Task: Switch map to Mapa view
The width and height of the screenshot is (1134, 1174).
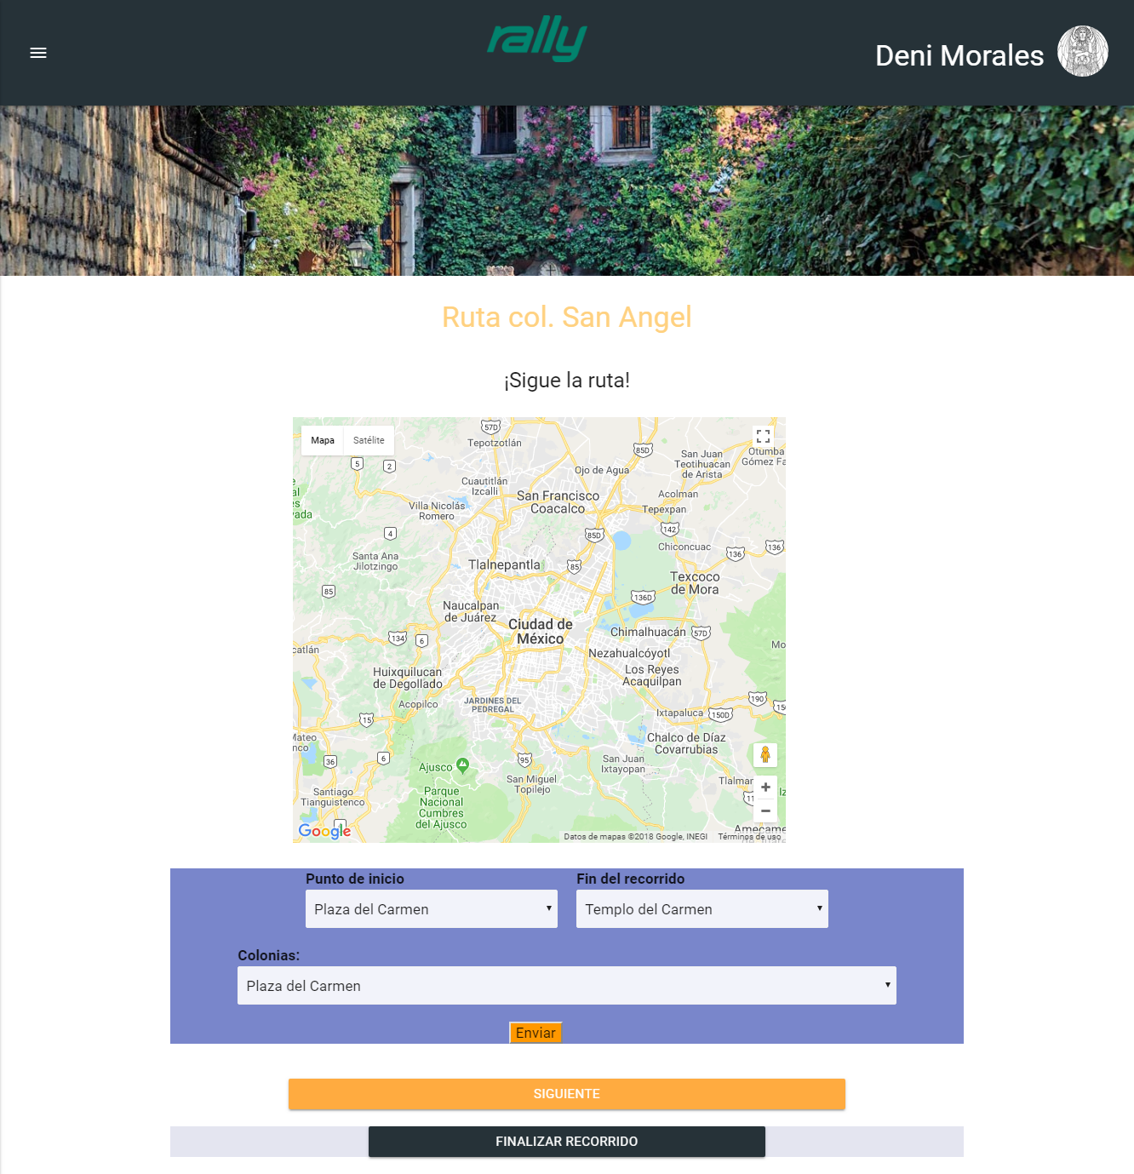Action: [323, 440]
